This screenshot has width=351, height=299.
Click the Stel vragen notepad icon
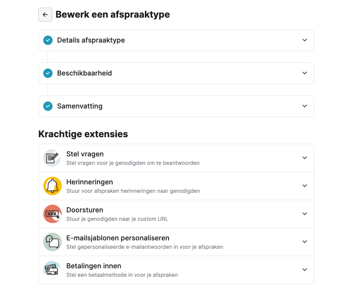[x=52, y=158]
